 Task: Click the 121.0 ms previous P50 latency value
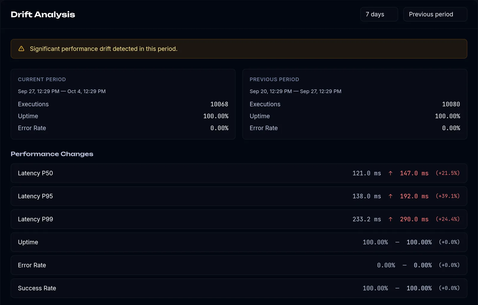point(367,173)
